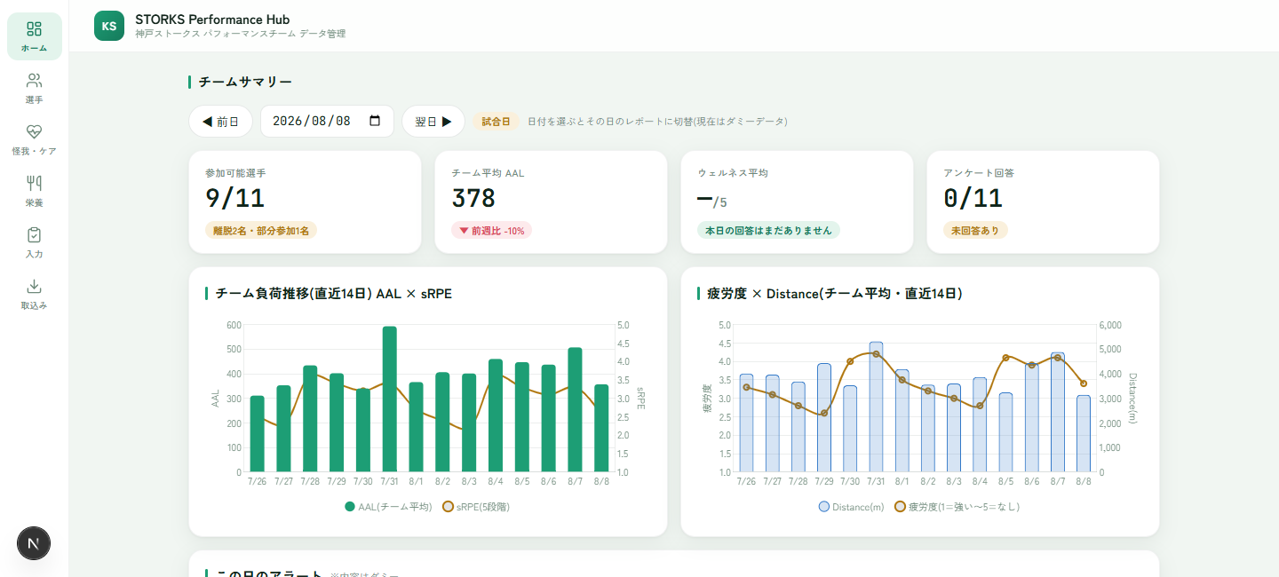1279x577 pixels.
Task: Toggle AAL(チーム平均) legend item
Action: coord(388,507)
